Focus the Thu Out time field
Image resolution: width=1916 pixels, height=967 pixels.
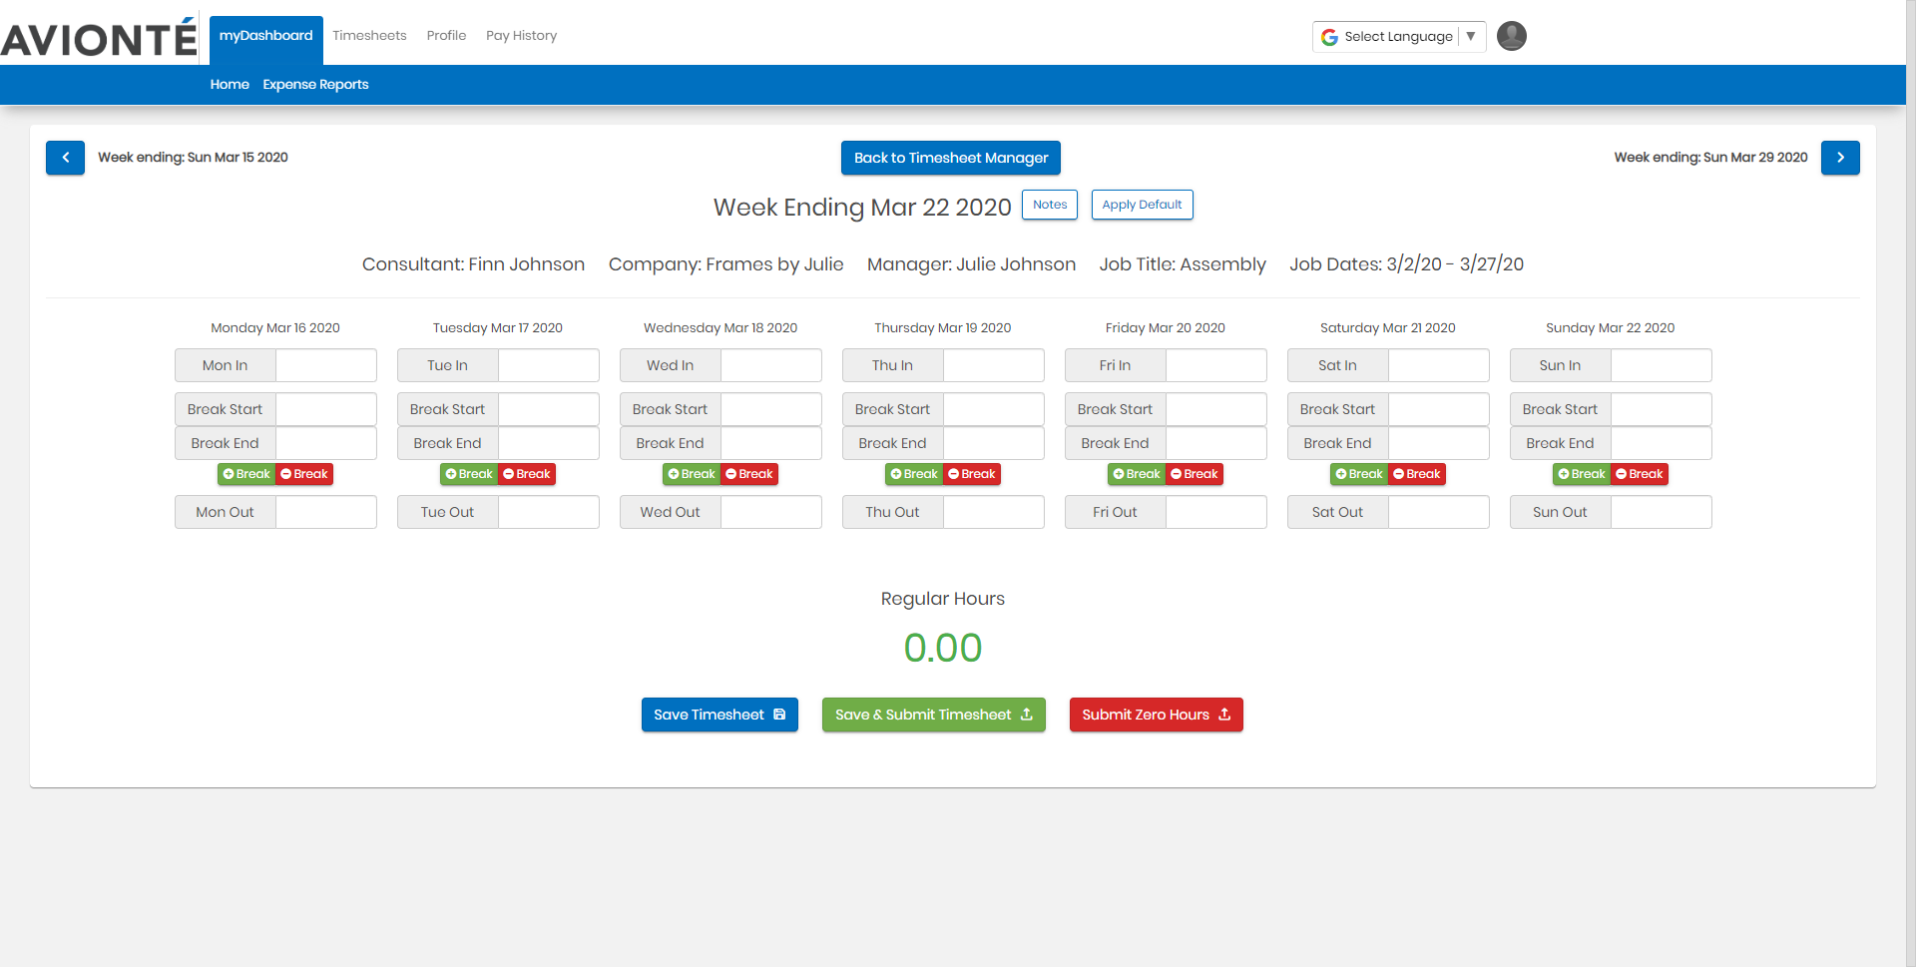(x=994, y=512)
